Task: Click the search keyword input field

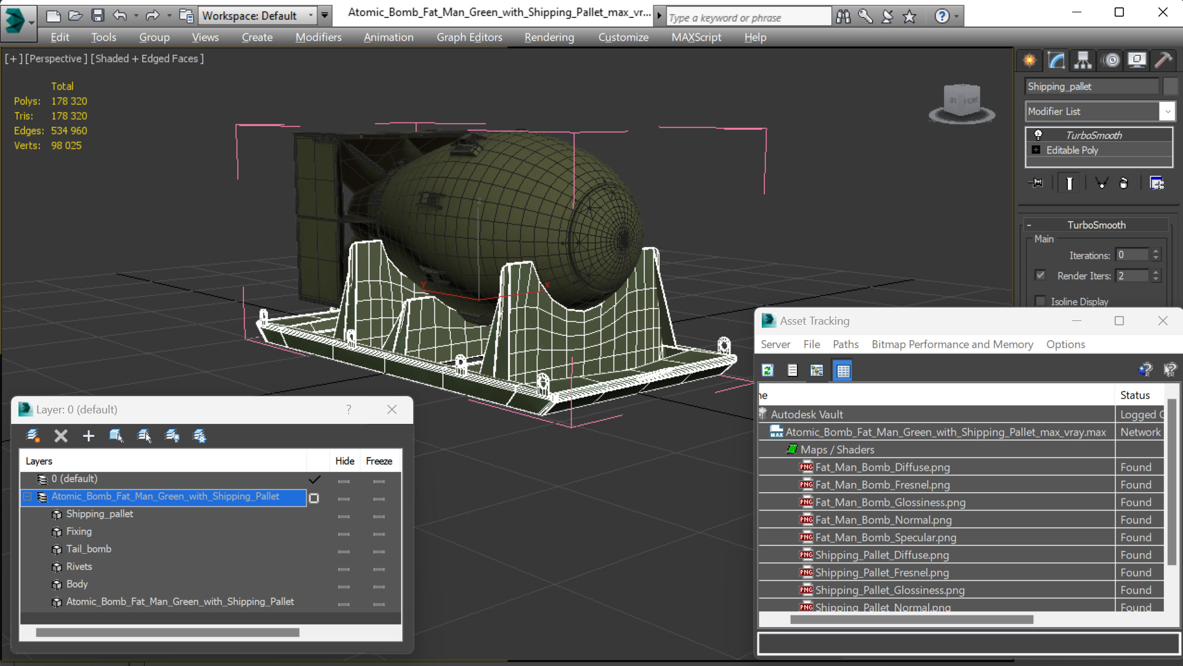Action: [x=748, y=17]
